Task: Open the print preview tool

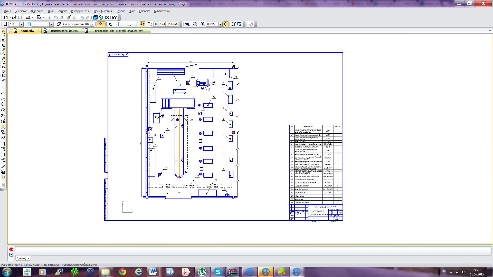Action: click(x=39, y=17)
